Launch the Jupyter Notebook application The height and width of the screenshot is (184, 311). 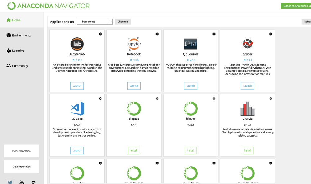coord(134,86)
